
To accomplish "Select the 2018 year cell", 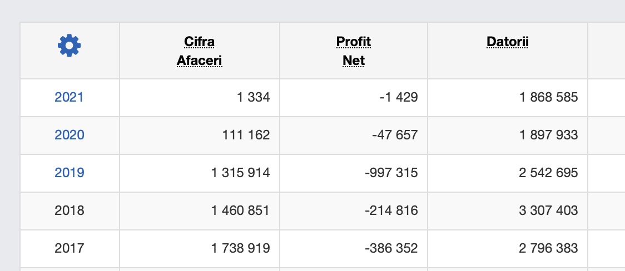I will pyautogui.click(x=70, y=210).
